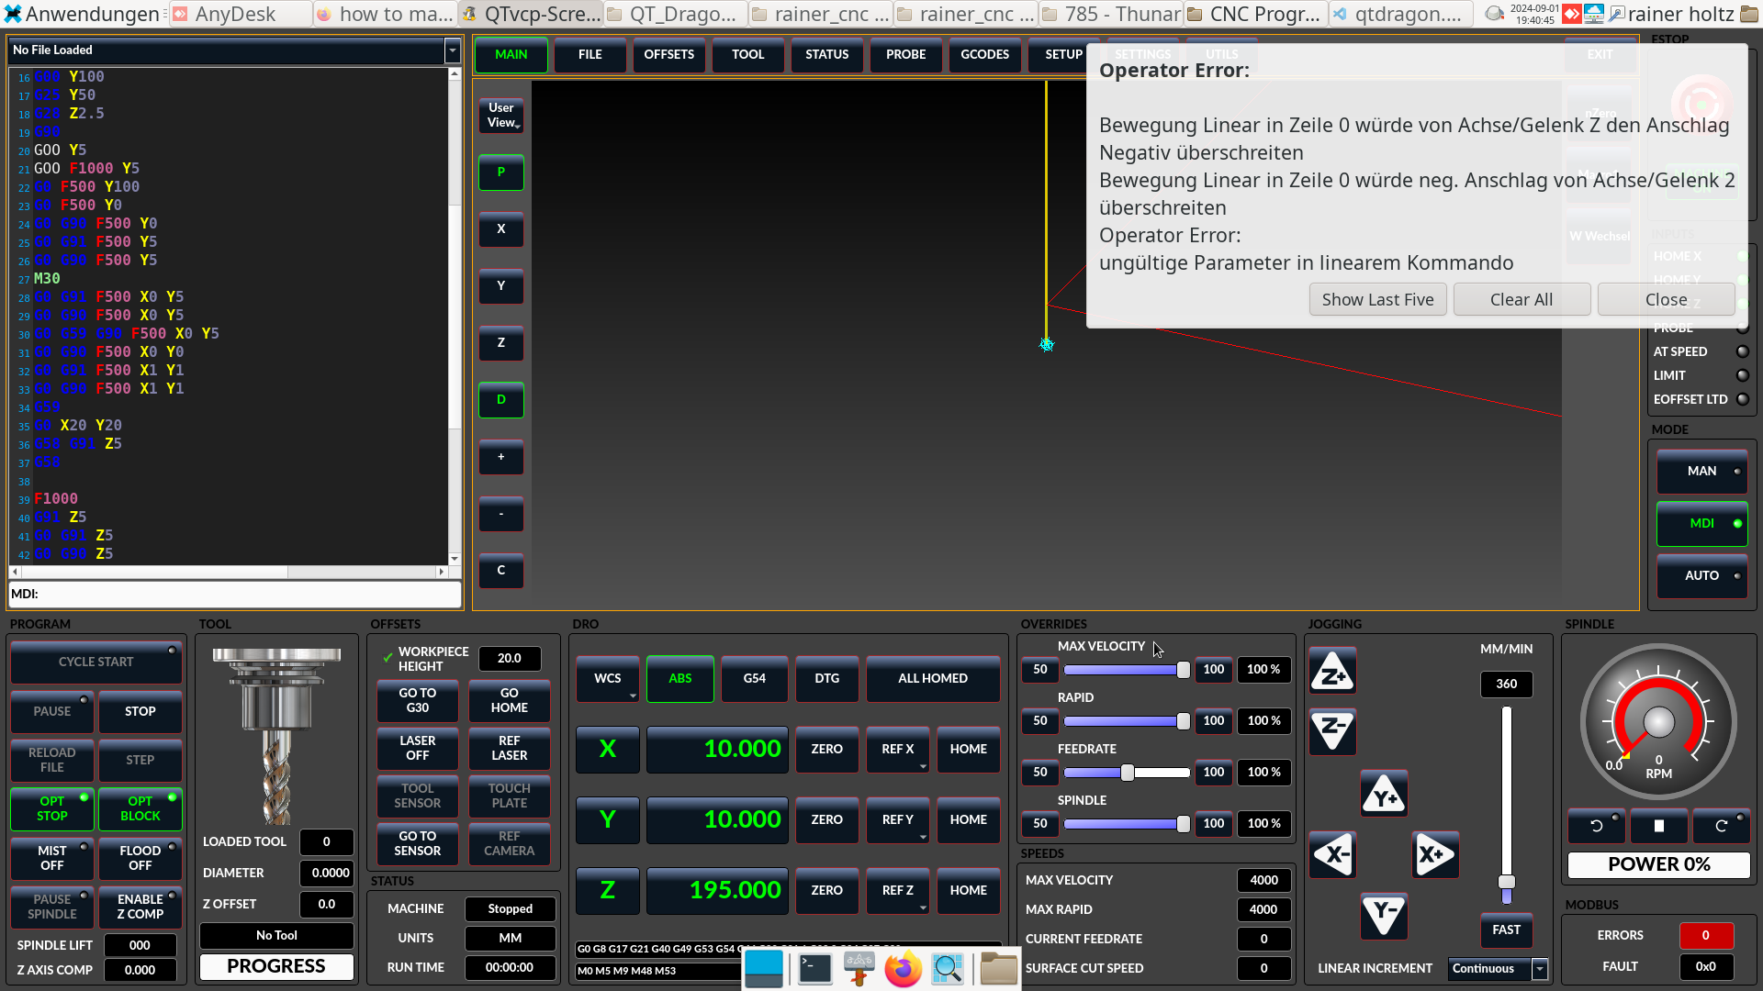Click GO TO G30 button
Screen dimensions: 1763x991
(418, 701)
